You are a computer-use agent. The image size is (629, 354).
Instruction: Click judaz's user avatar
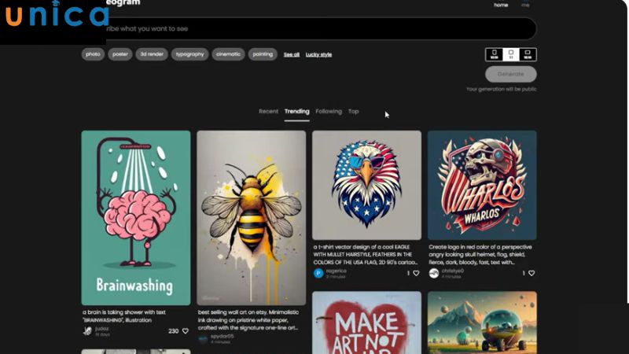coord(87,331)
